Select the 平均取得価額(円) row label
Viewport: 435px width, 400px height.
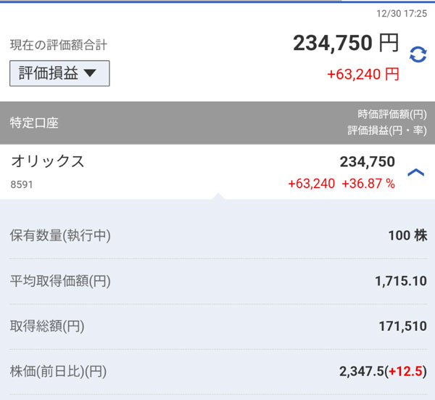[60, 280]
